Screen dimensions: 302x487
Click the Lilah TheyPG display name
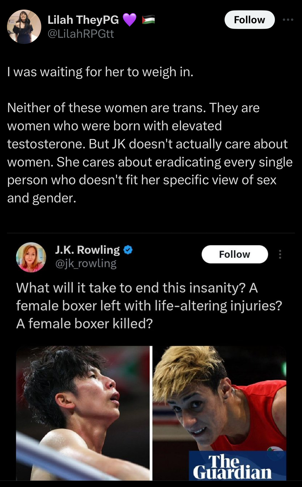[83, 20]
